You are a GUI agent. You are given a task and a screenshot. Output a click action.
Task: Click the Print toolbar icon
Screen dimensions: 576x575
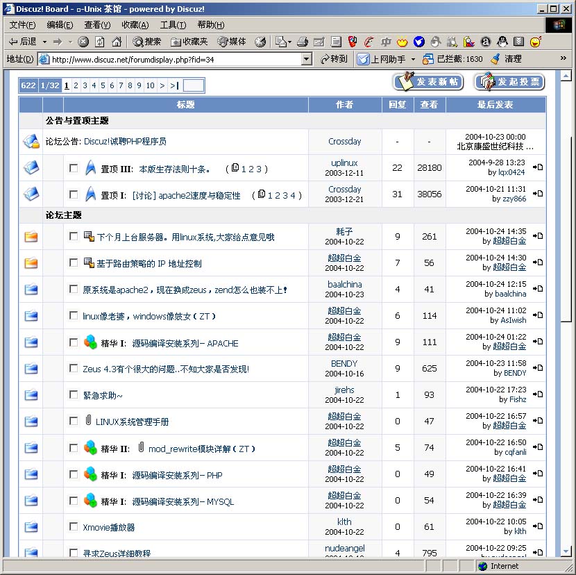(302, 42)
